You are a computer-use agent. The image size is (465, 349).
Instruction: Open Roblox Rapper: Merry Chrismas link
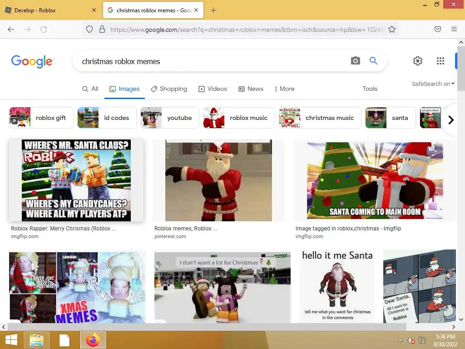coord(64,229)
